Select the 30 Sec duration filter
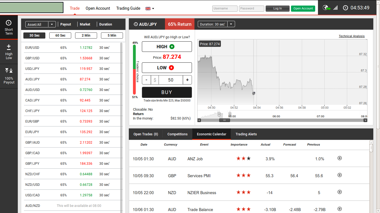The width and height of the screenshot is (380, 213). (x=34, y=35)
